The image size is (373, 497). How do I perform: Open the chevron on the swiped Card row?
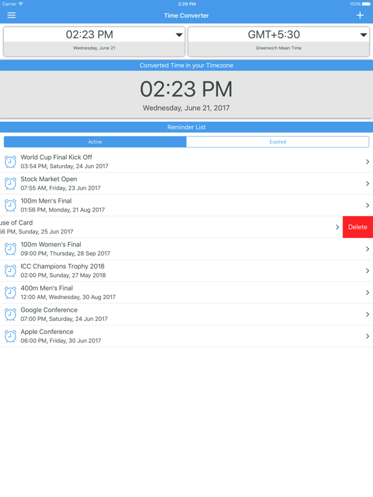point(337,227)
